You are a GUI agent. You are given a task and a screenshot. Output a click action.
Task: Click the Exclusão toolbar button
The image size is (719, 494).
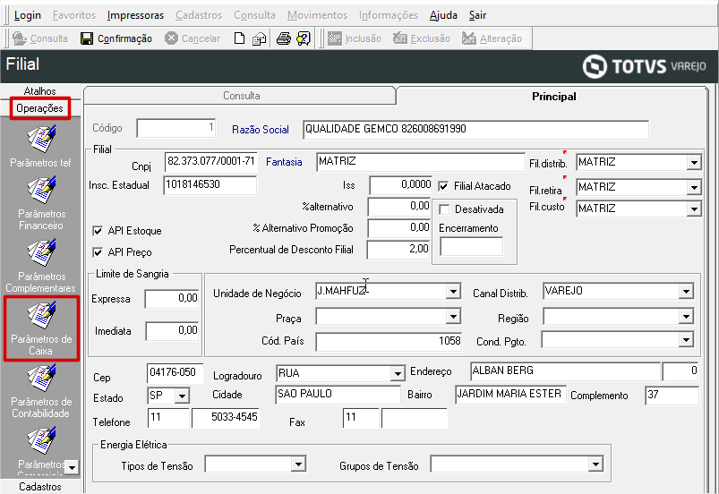pyautogui.click(x=422, y=38)
